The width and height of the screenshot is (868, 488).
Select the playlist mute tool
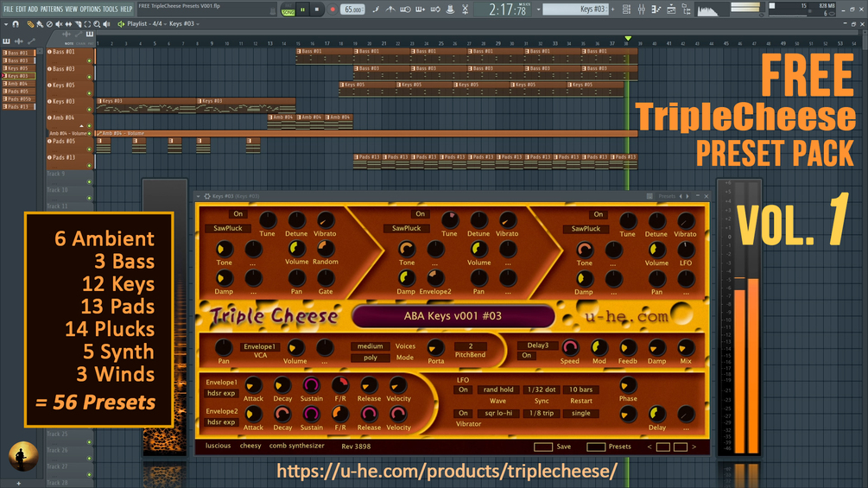(59, 24)
